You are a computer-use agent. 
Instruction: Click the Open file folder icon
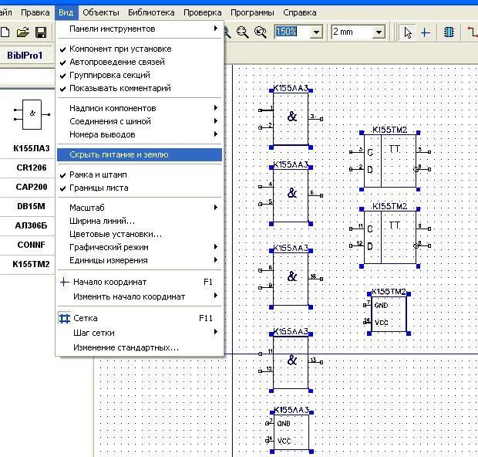pyautogui.click(x=22, y=32)
